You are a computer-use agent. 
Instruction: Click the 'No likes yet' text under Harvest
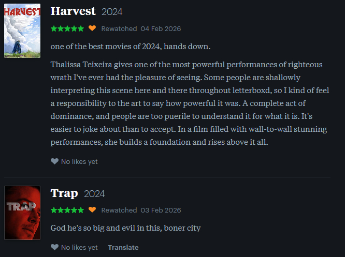[79, 162]
